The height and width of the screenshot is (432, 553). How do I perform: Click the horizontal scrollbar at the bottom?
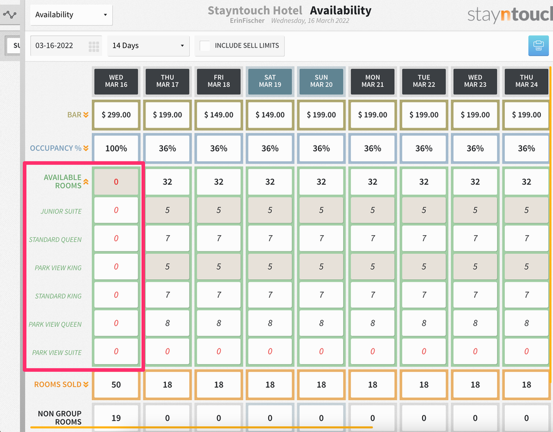202,427
